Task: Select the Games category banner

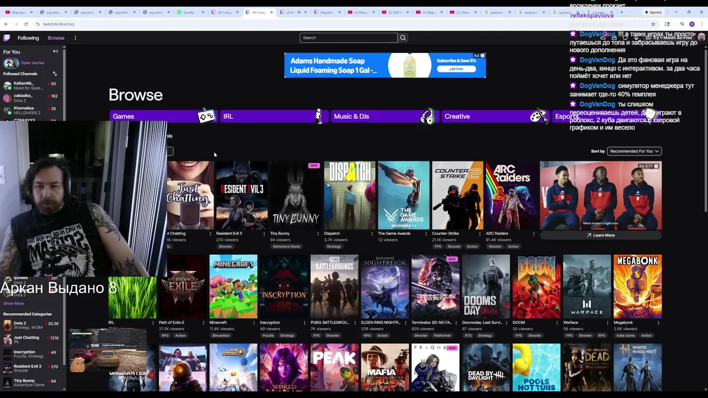Action: tap(163, 116)
